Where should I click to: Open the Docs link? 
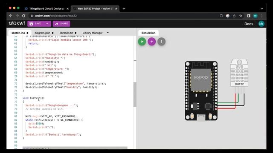[249, 24]
